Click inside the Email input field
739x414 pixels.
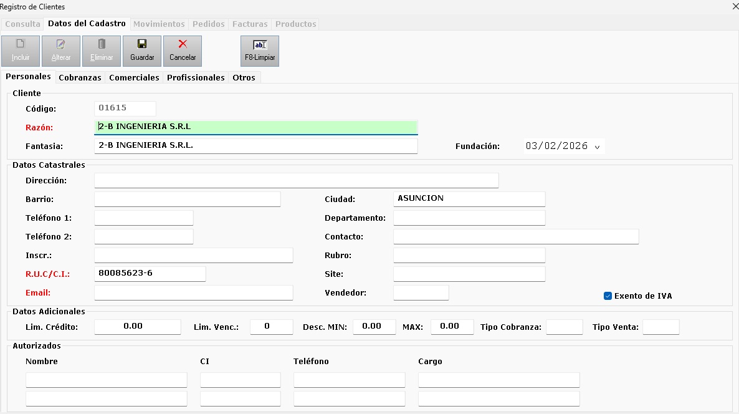tap(193, 292)
